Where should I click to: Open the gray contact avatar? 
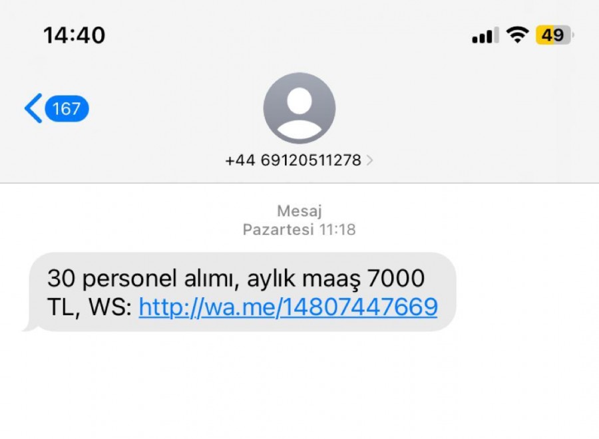(x=299, y=108)
